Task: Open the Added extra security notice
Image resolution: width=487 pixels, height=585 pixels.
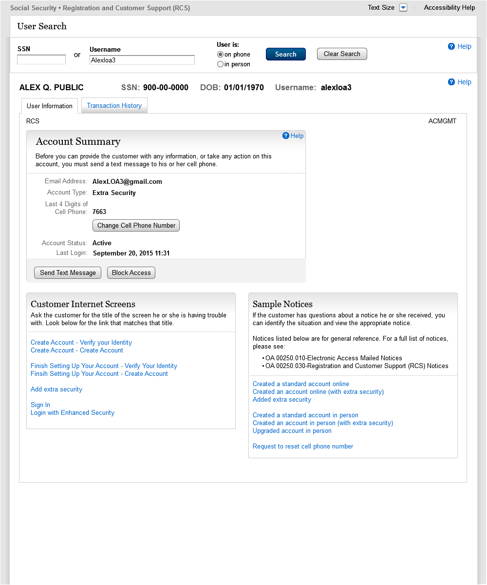Action: [282, 400]
